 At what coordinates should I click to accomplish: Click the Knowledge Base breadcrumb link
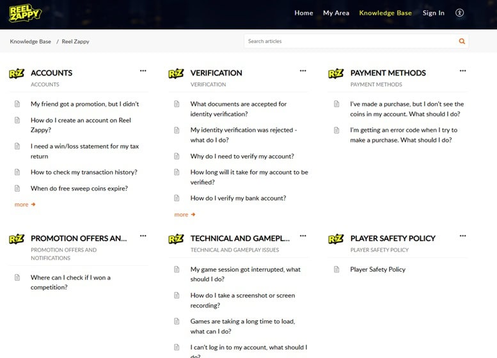pos(31,42)
